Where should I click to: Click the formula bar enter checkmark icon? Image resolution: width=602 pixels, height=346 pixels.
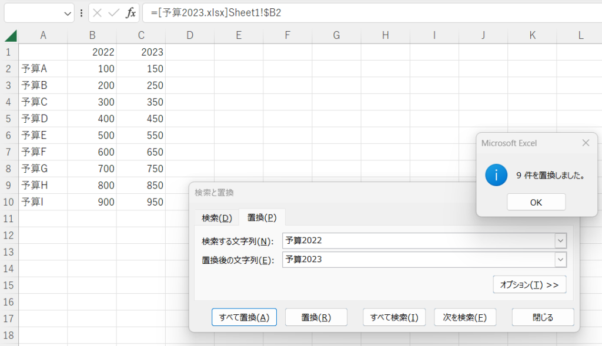[114, 13]
